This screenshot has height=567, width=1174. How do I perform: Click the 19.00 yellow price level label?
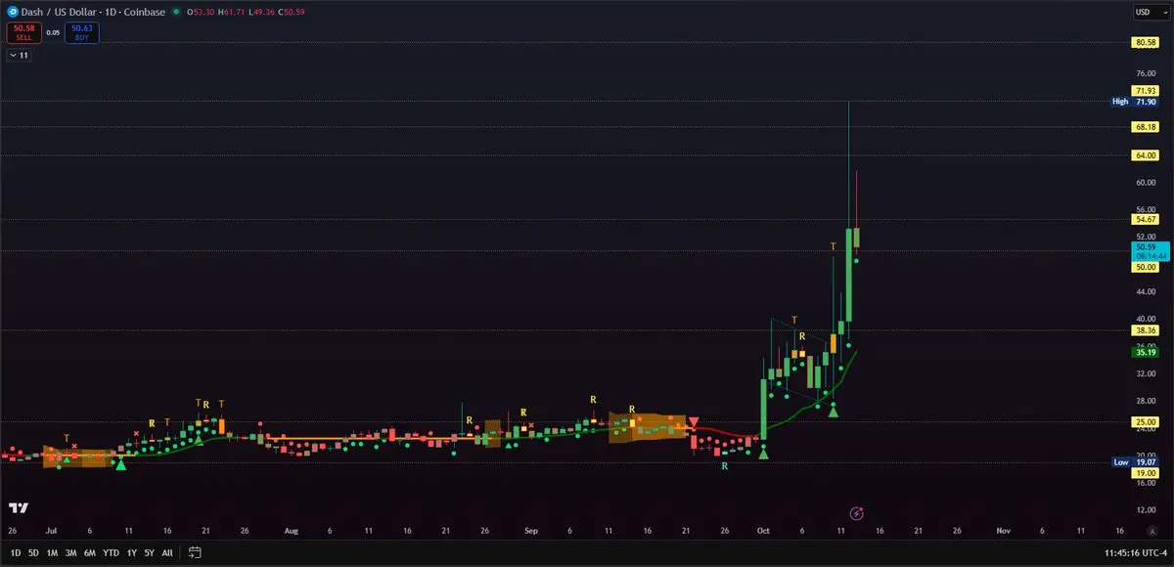tap(1145, 473)
